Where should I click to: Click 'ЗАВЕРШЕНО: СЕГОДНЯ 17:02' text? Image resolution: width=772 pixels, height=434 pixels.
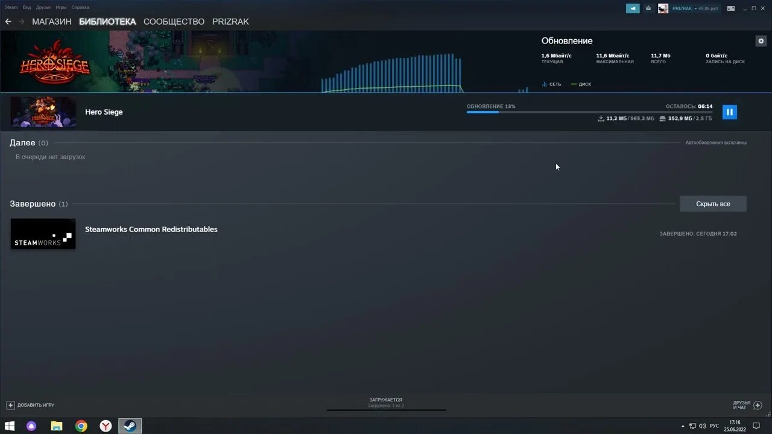(x=698, y=234)
